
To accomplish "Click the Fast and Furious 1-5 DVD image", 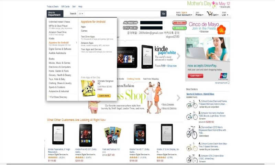I will (112, 135).
